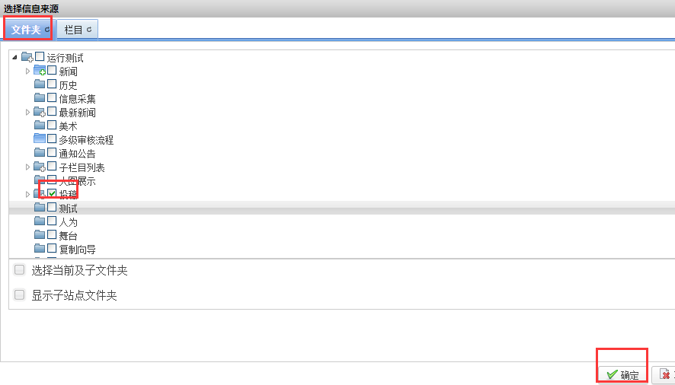Check the 测试 folder checkbox
675x385 pixels.
click(x=52, y=208)
